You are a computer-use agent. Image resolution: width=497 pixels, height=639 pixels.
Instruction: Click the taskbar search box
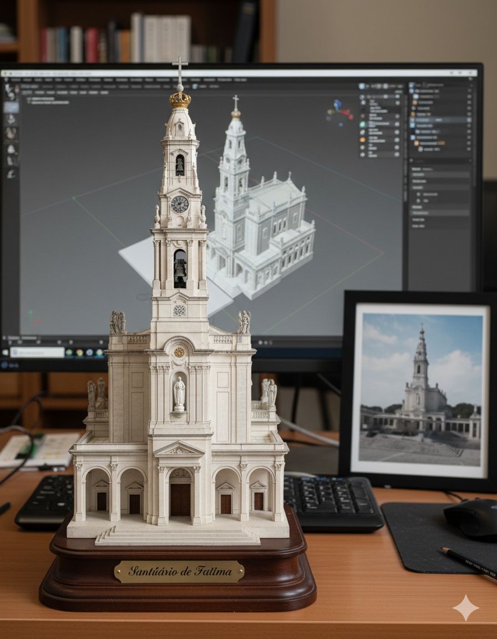point(38,352)
